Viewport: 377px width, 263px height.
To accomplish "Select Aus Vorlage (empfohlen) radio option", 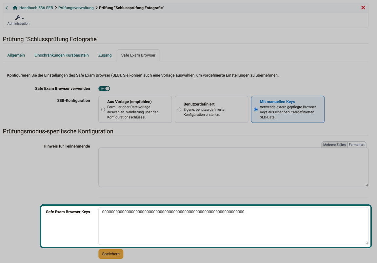I will click(x=103, y=109).
